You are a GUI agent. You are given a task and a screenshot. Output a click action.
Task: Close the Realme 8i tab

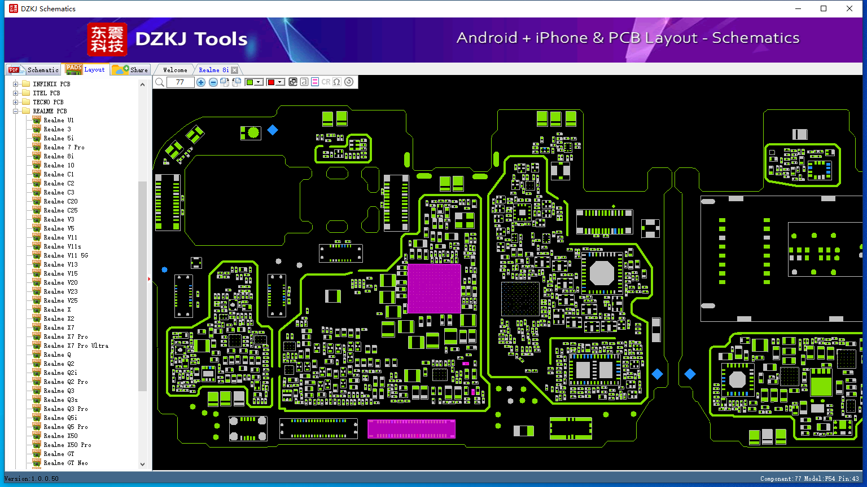pyautogui.click(x=234, y=70)
